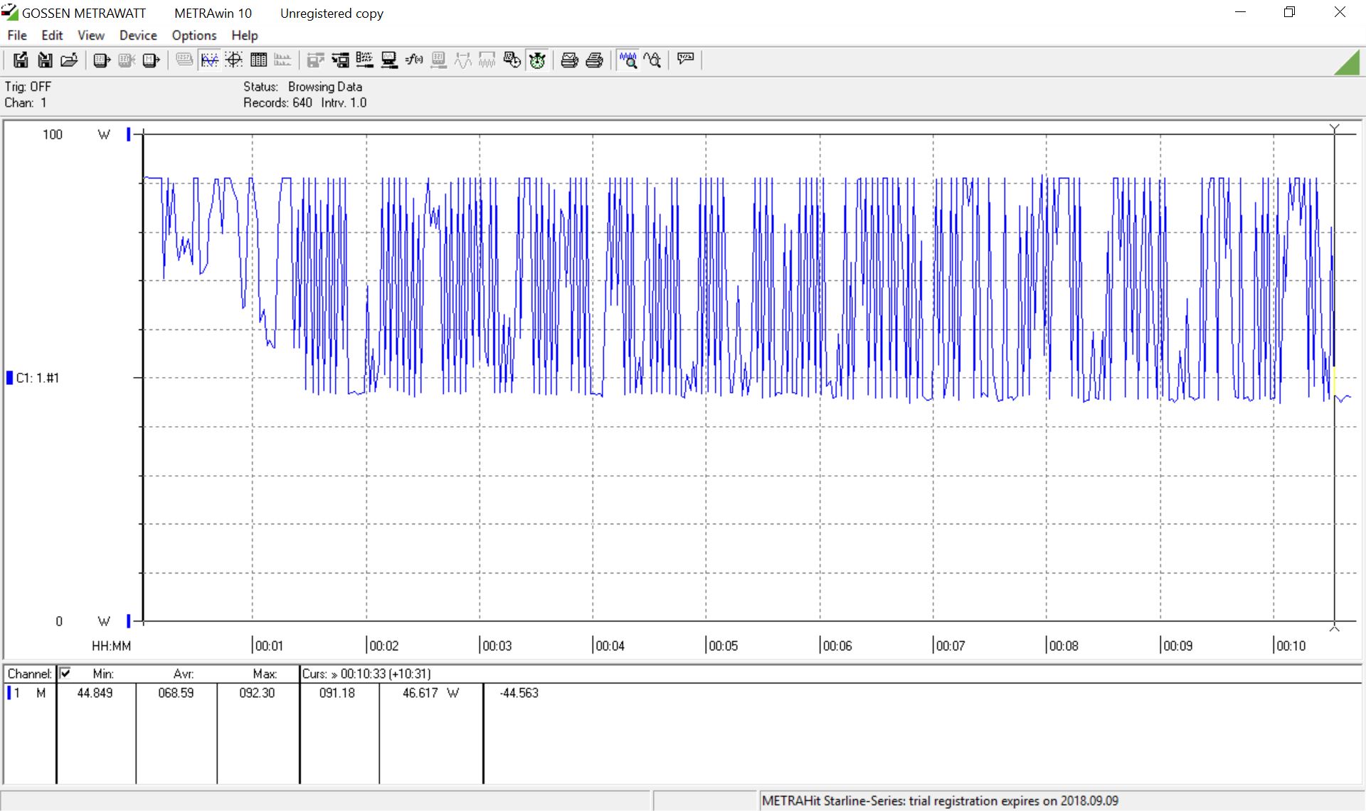Click the computer monitor display icon

tap(389, 60)
